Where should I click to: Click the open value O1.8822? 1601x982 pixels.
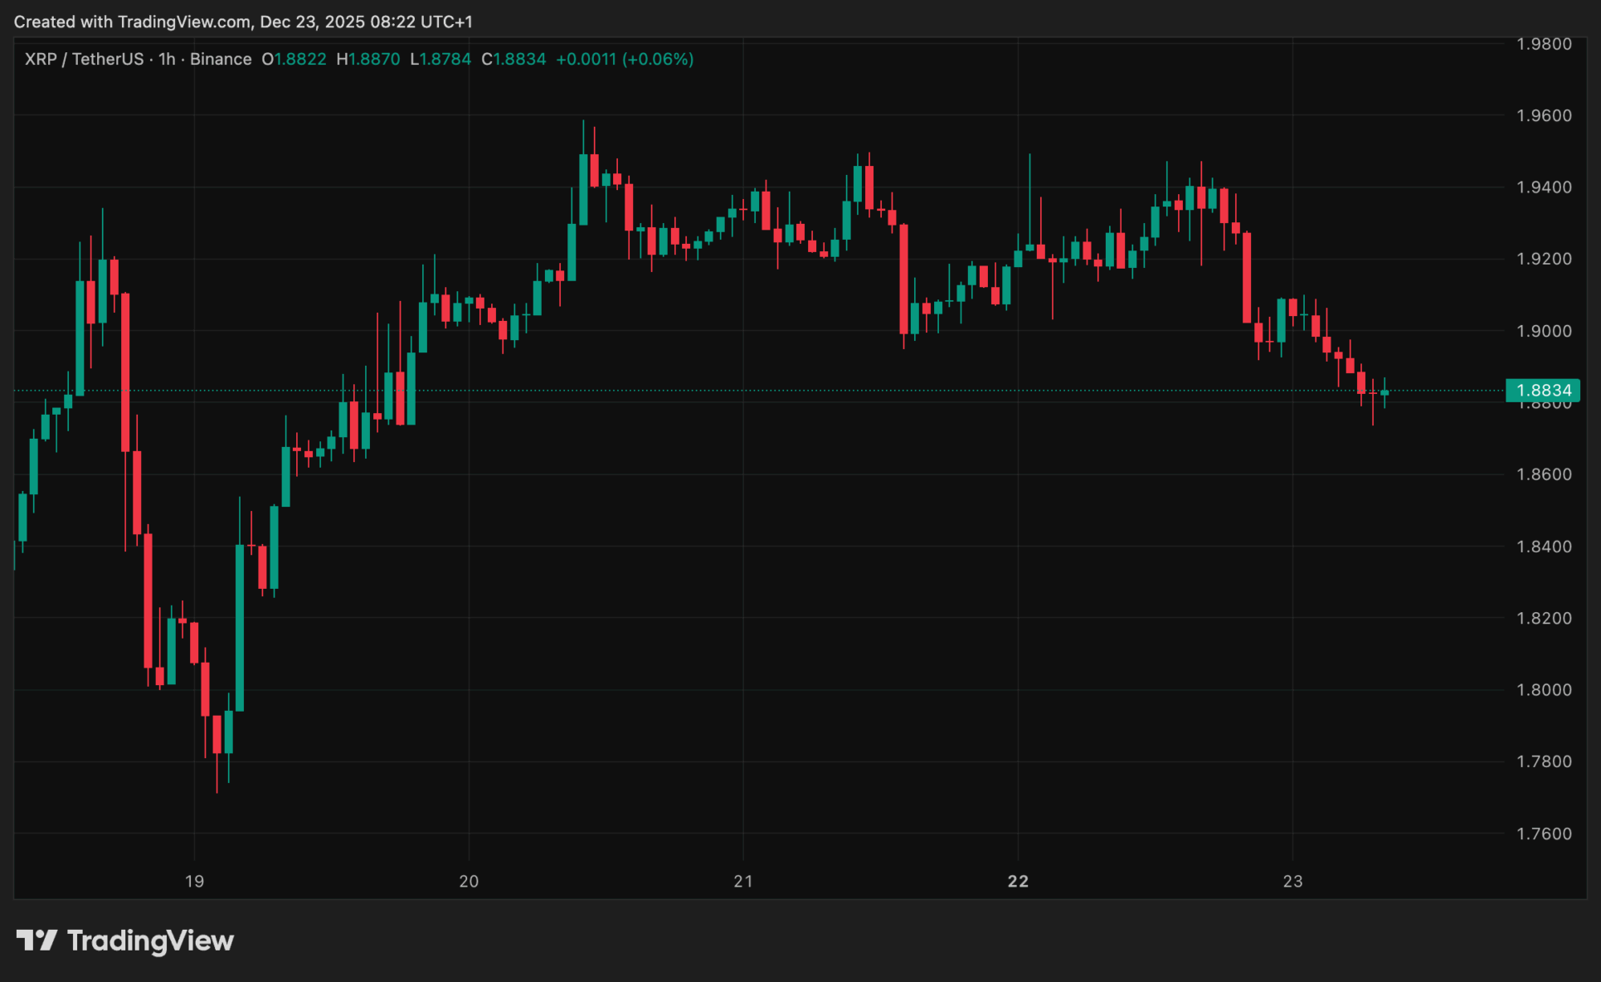point(294,59)
